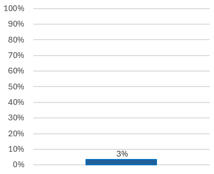Click the gridline at 10%
Image resolution: width=214 pixels, height=174 pixels.
tap(121, 149)
